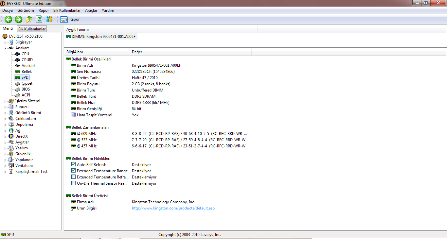Click the Değer column header

tap(191, 52)
